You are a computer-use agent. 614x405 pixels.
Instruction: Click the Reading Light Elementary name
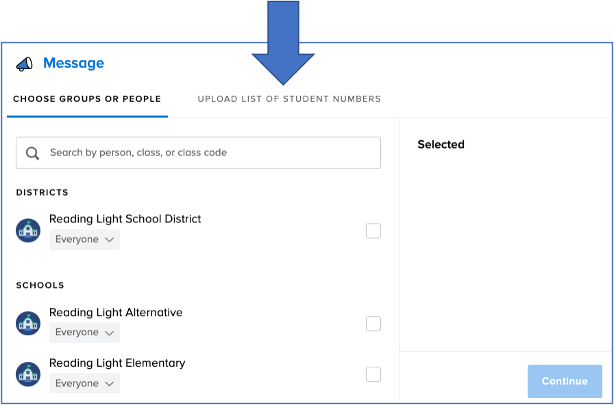tap(117, 363)
